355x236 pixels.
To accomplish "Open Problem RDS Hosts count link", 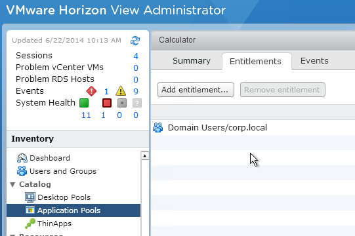I will point(136,79).
